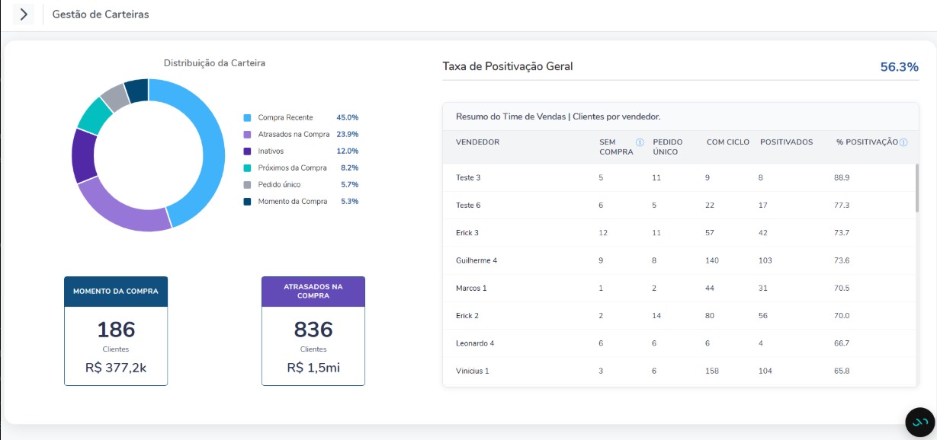Open the dark circular chat widget

[x=920, y=422]
